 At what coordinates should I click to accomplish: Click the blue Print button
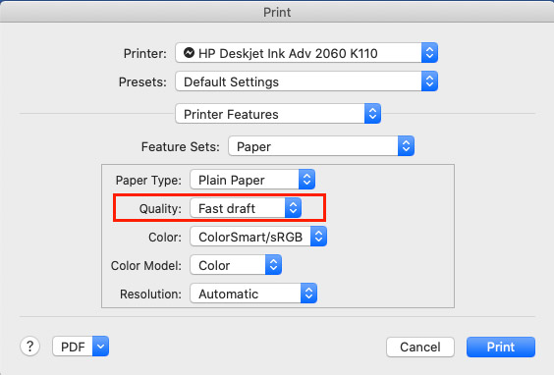coord(501,348)
